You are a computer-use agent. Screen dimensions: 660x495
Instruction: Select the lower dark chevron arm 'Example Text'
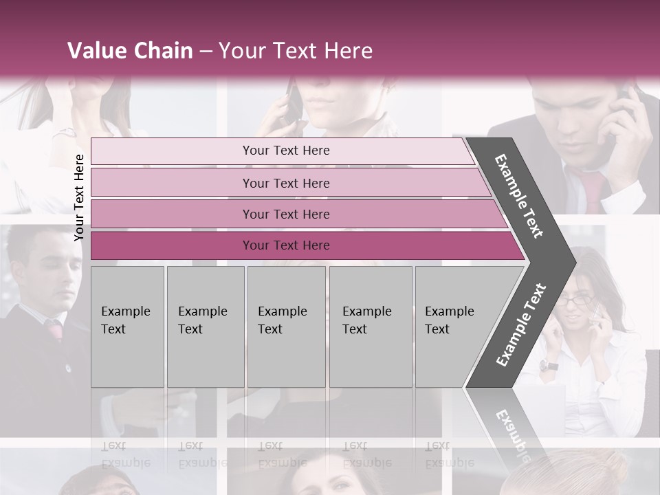[520, 325]
